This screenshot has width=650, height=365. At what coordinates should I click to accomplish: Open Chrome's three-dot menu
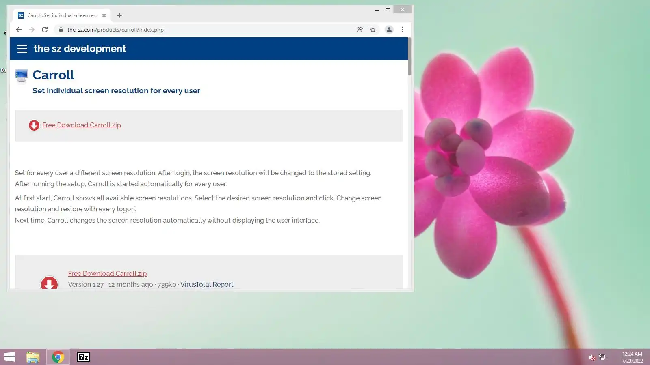[x=402, y=30]
